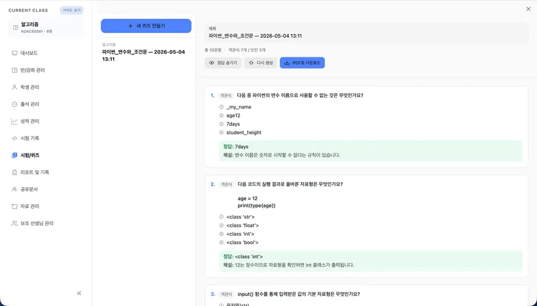Click the explanation about 숫자로 시작할 수 없다
The height and width of the screenshot is (306, 537).
coord(282,155)
